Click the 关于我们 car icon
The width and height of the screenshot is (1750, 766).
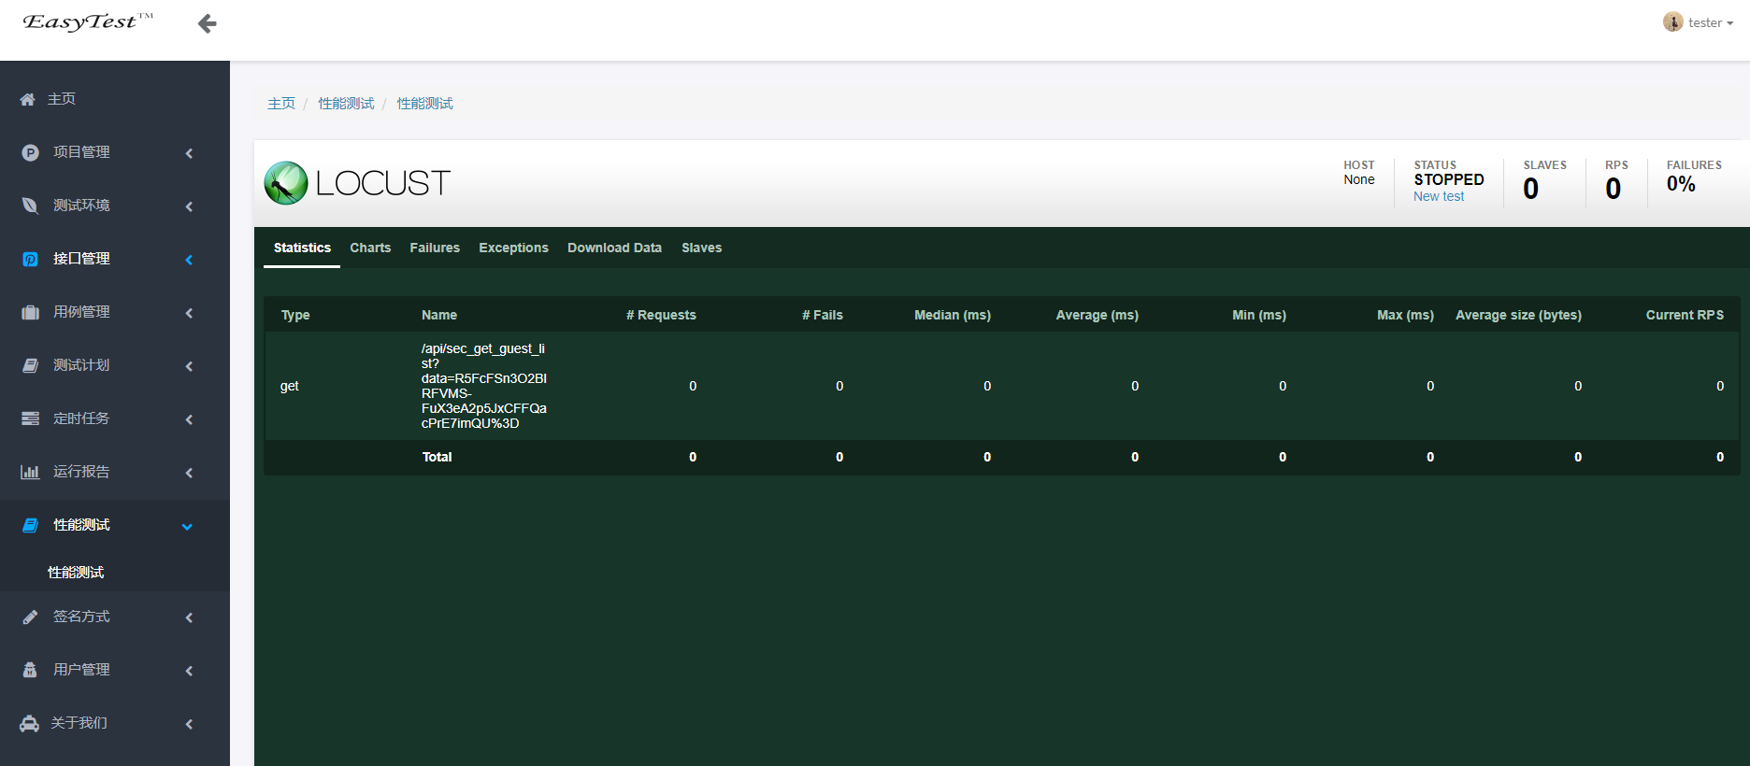[x=30, y=723]
